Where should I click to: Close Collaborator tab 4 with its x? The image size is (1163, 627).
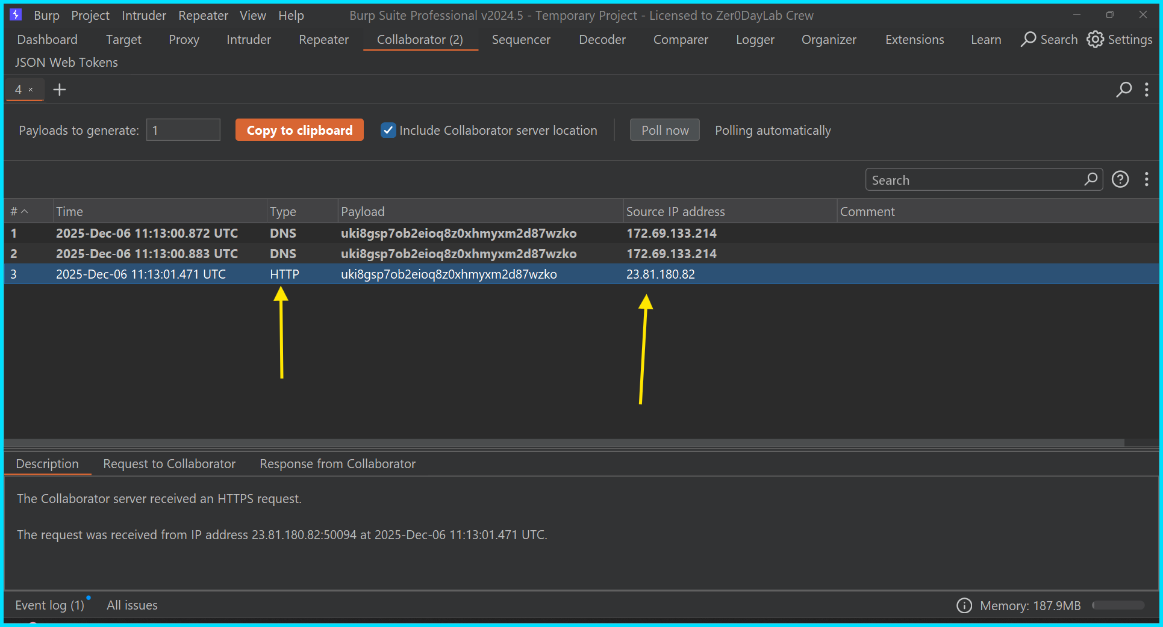point(31,90)
